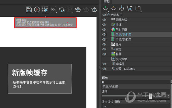Image resolution: width=172 pixels, height=108 pixels.
Task: Toggle eye of the unselected 色调/饱和度 layer
Action: 104,39
